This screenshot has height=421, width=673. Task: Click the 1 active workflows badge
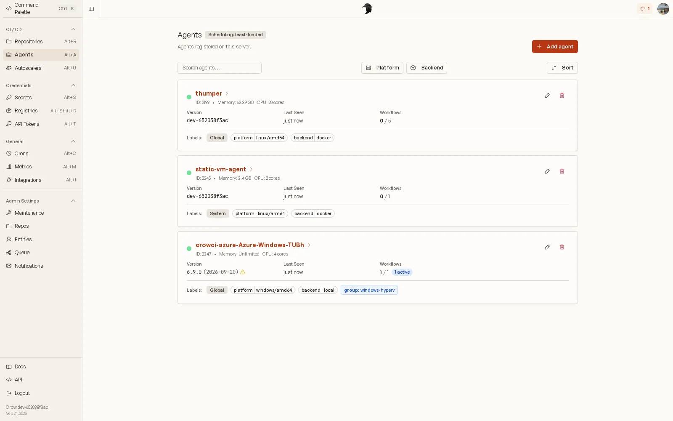click(x=402, y=272)
